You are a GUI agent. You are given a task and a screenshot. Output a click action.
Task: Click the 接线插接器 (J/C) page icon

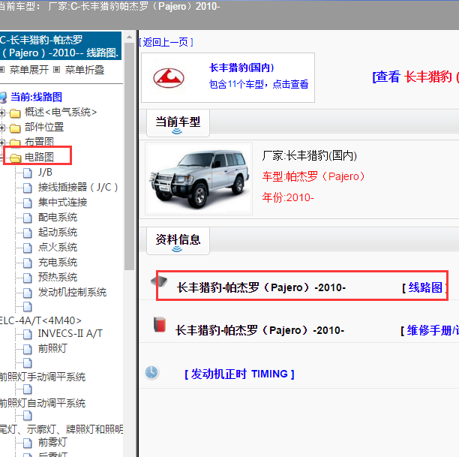[x=28, y=188]
